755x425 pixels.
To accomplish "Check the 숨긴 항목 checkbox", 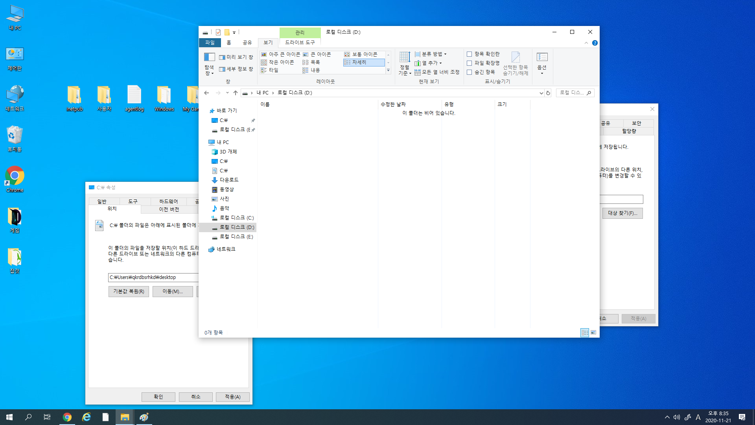I will point(469,72).
